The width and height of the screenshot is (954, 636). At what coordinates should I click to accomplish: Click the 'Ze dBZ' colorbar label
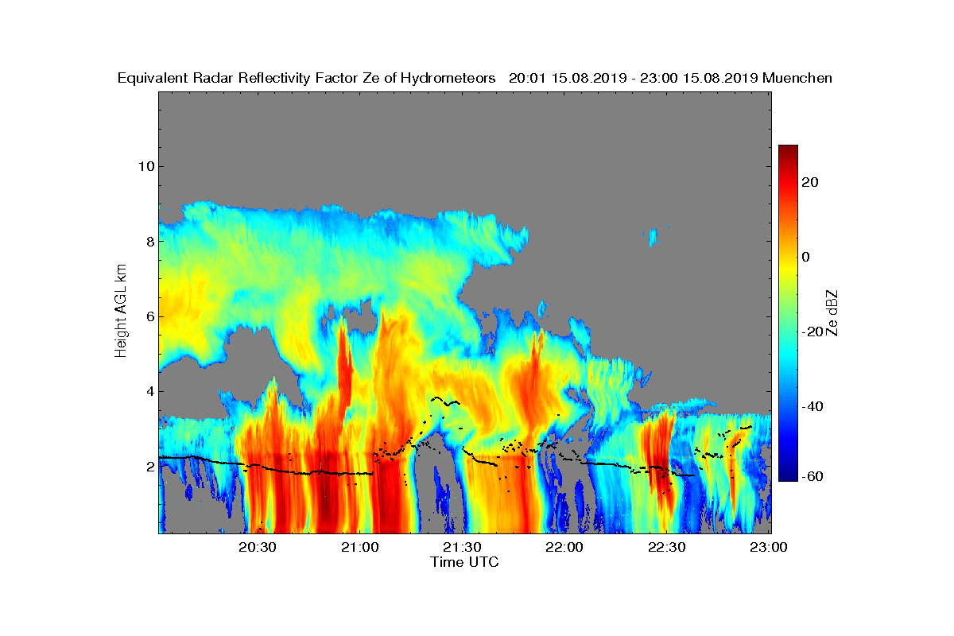tap(832, 312)
